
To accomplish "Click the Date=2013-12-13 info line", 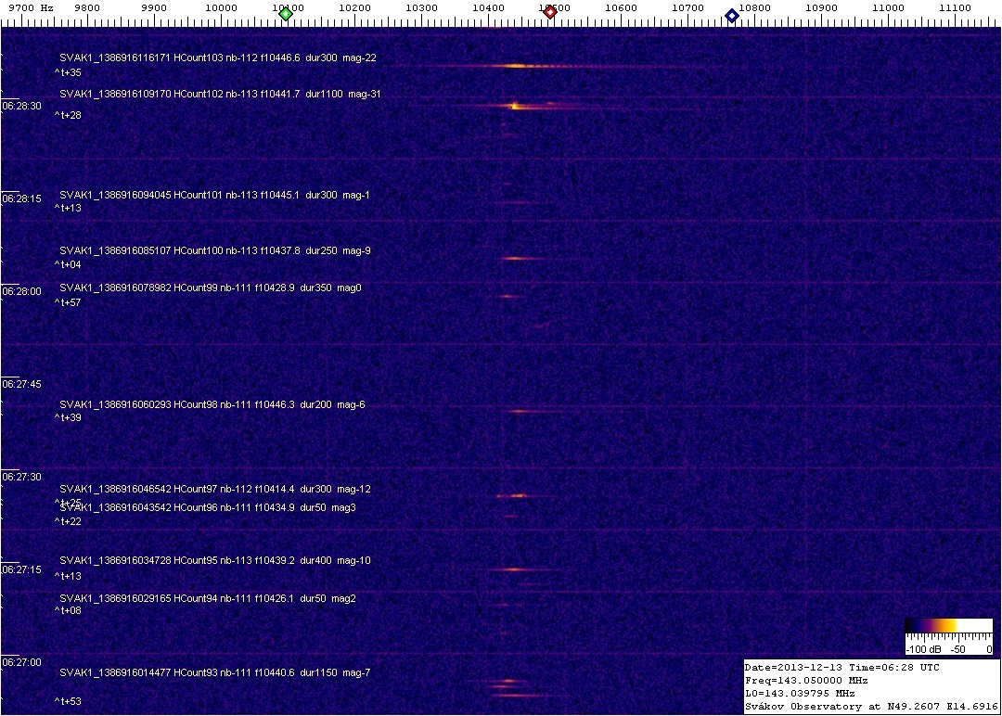I will pyautogui.click(x=841, y=668).
